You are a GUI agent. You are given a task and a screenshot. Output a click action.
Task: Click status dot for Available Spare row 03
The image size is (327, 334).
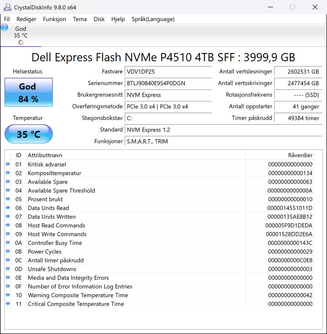tap(8, 182)
